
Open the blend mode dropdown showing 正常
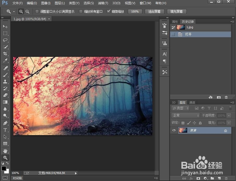185,115
